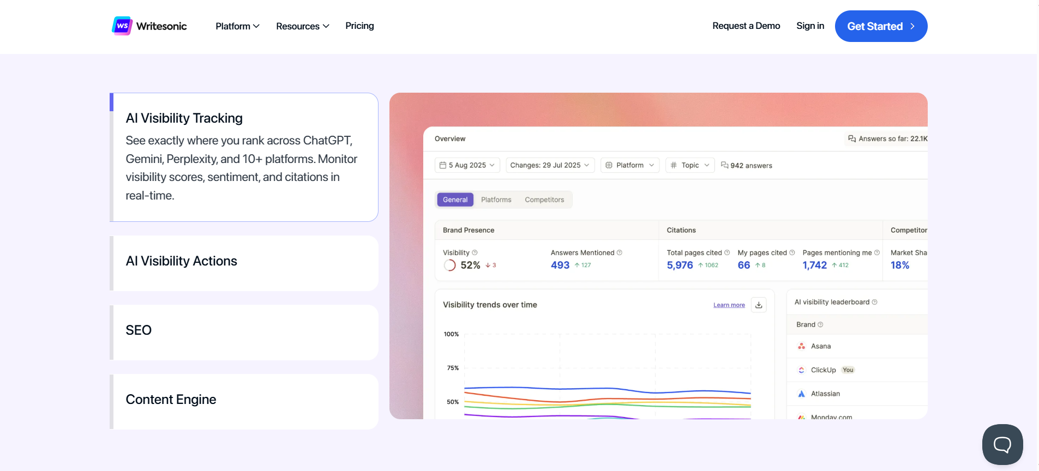Click the Writesonic logo icon
Image resolution: width=1039 pixels, height=471 pixels.
click(x=122, y=26)
